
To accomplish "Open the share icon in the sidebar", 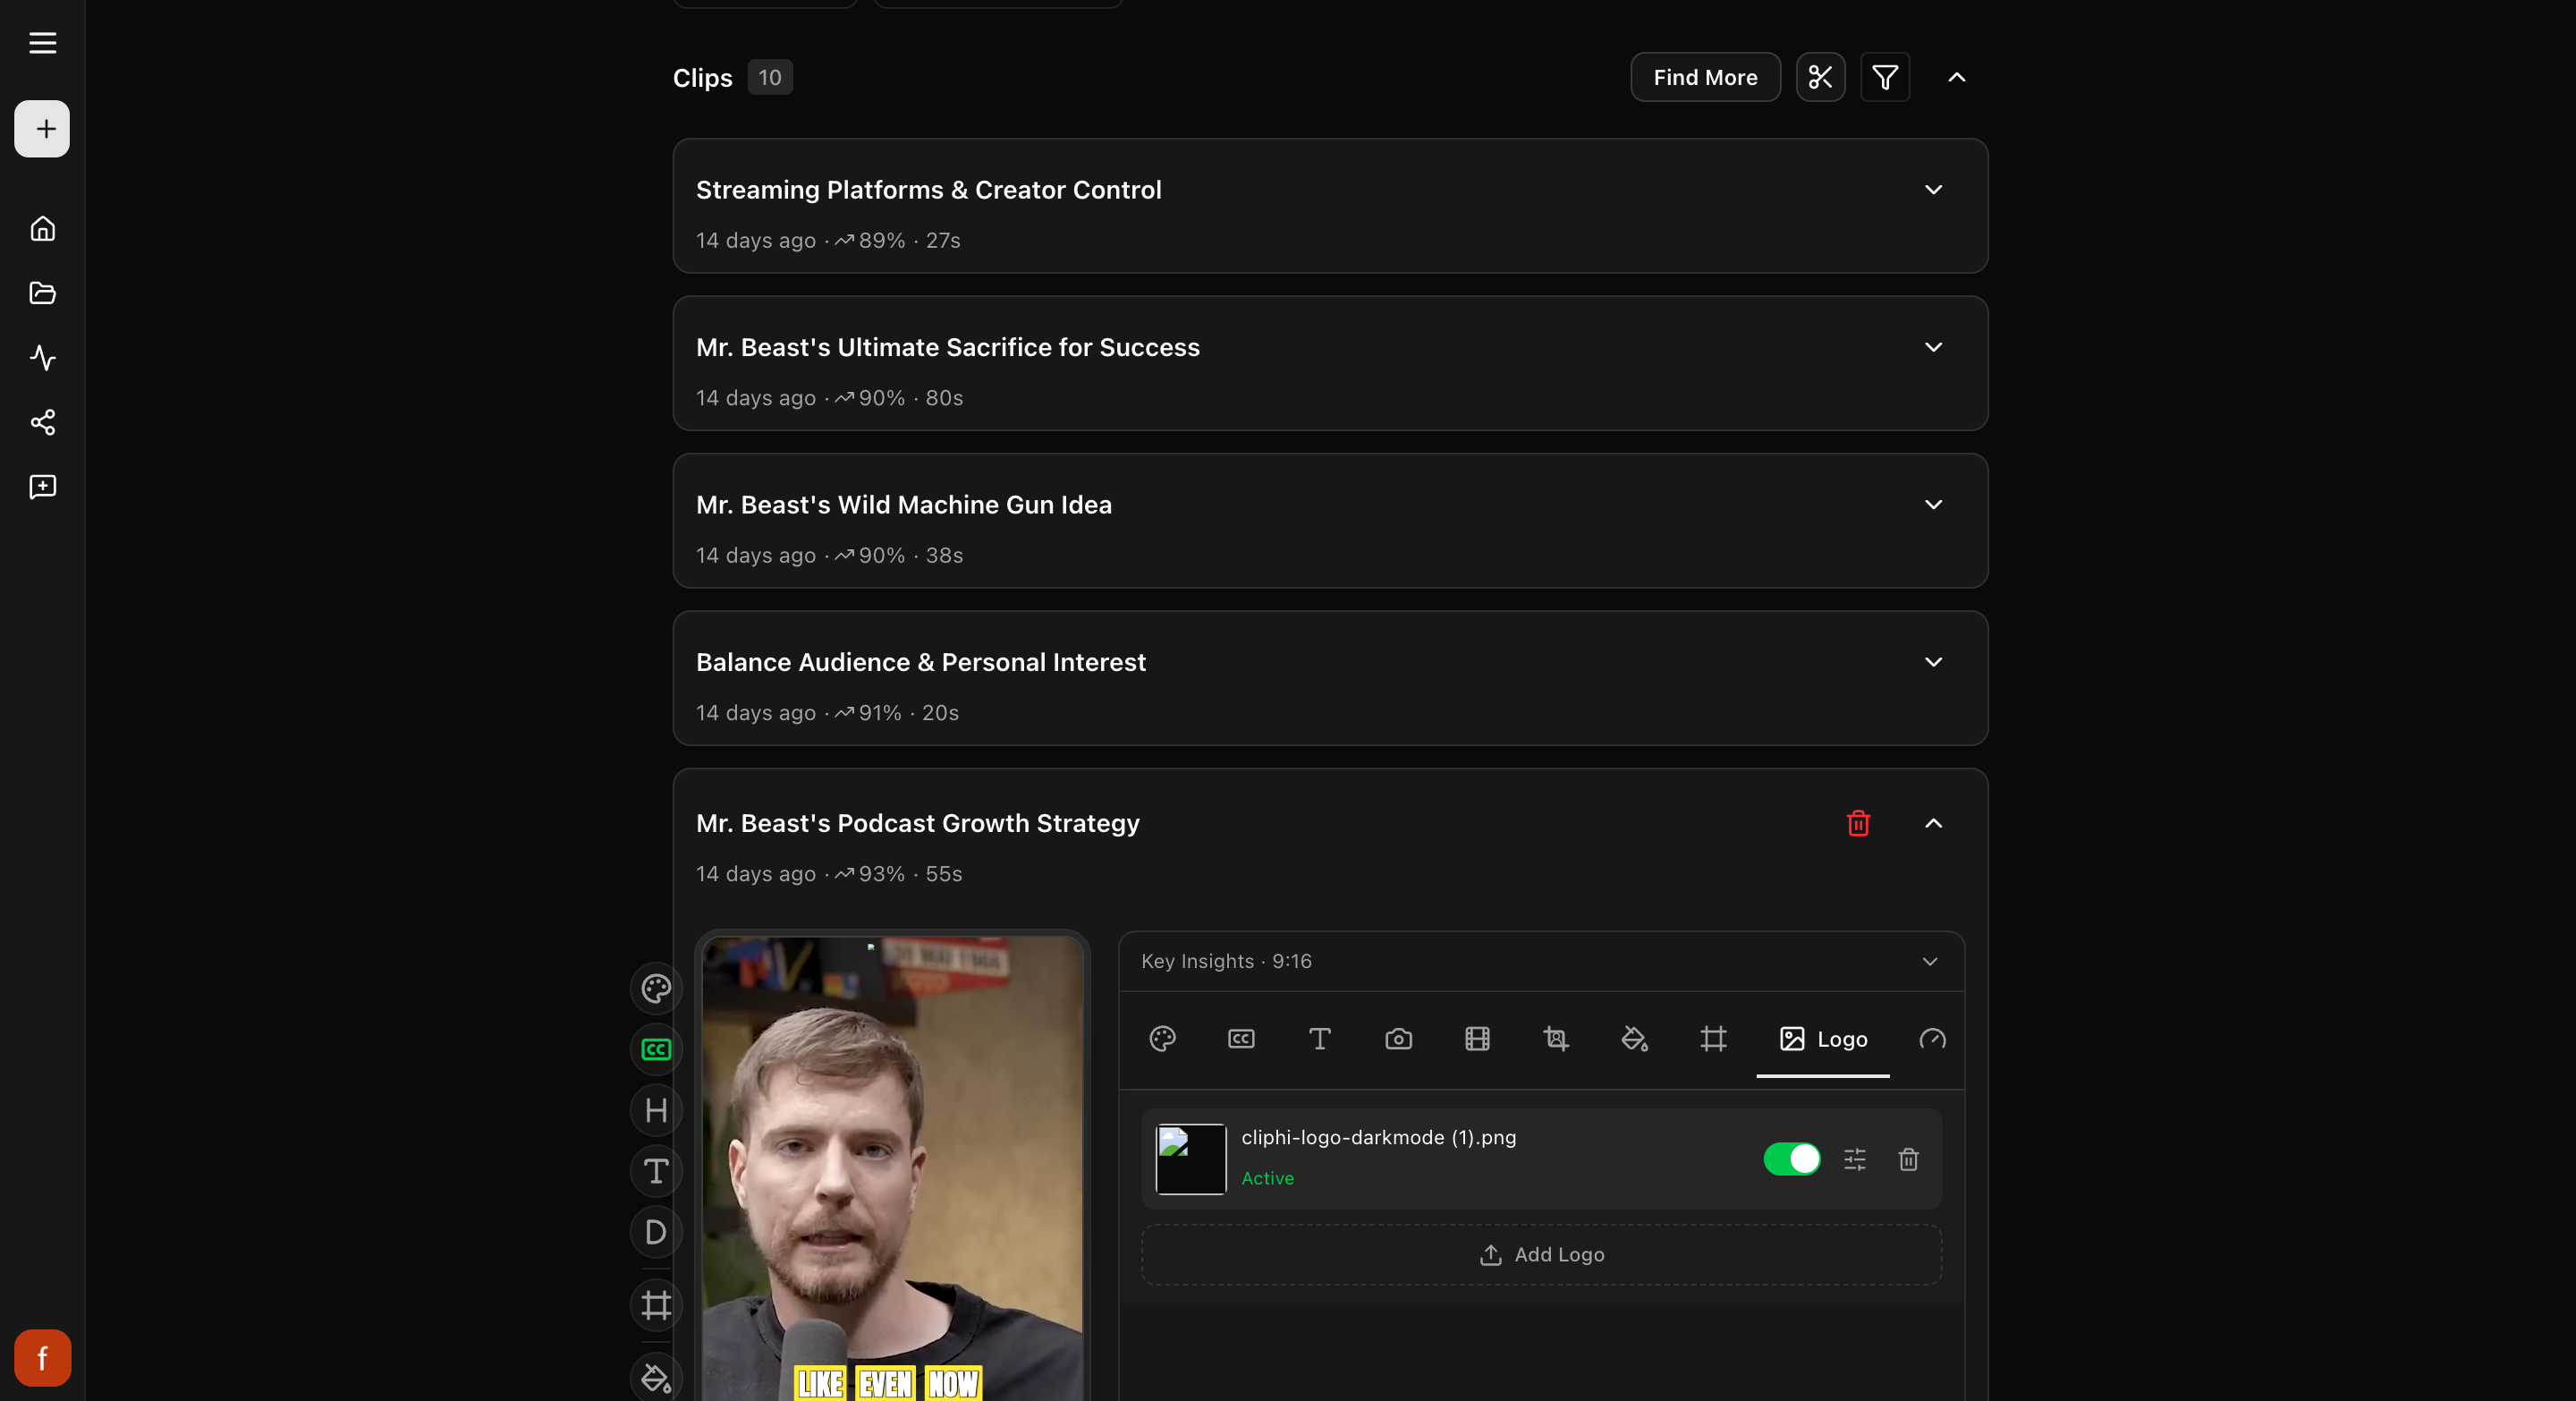I will pyautogui.click(x=42, y=422).
